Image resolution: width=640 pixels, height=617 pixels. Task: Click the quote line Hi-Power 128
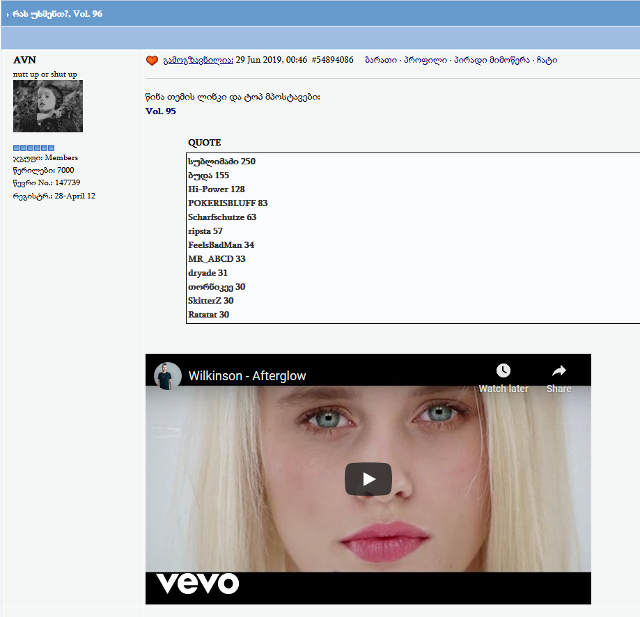click(217, 189)
